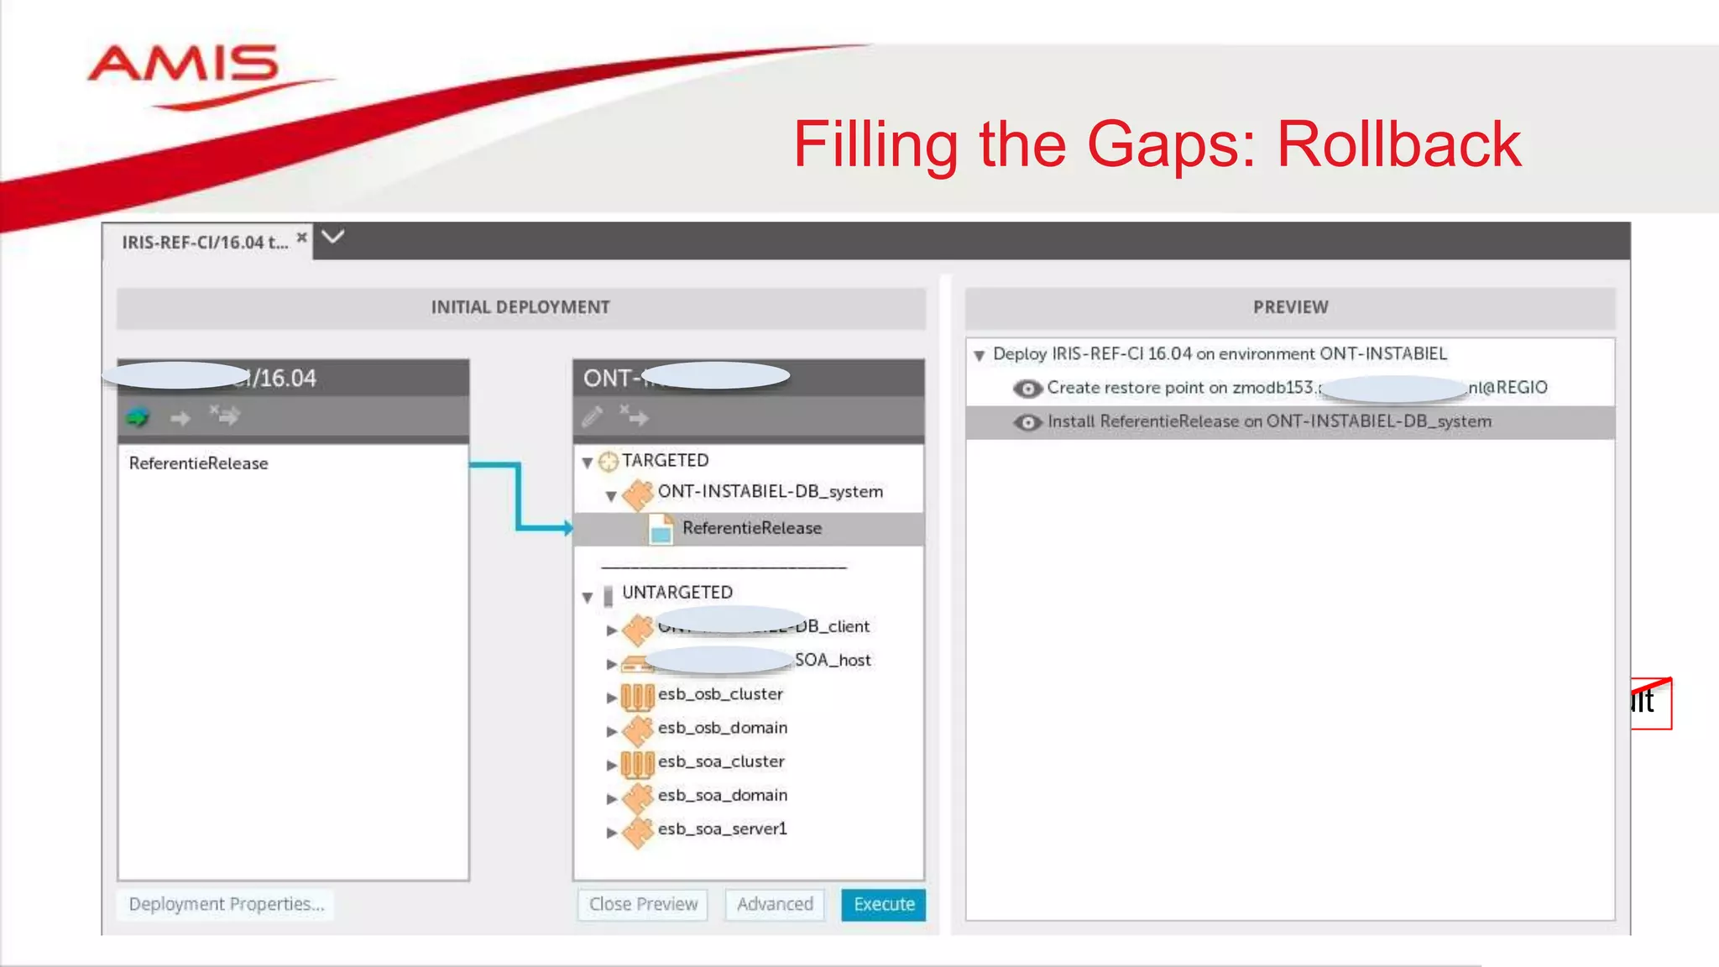Click the Install ReferentieRelease step text
1719x967 pixels.
coord(1269,421)
